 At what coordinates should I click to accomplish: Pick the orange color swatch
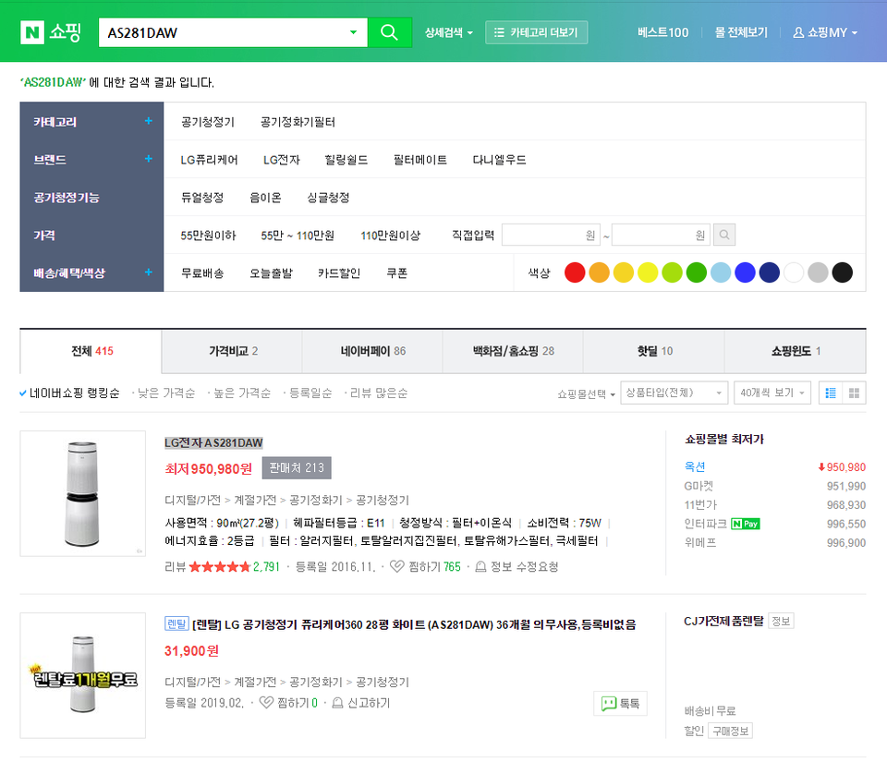pos(599,272)
